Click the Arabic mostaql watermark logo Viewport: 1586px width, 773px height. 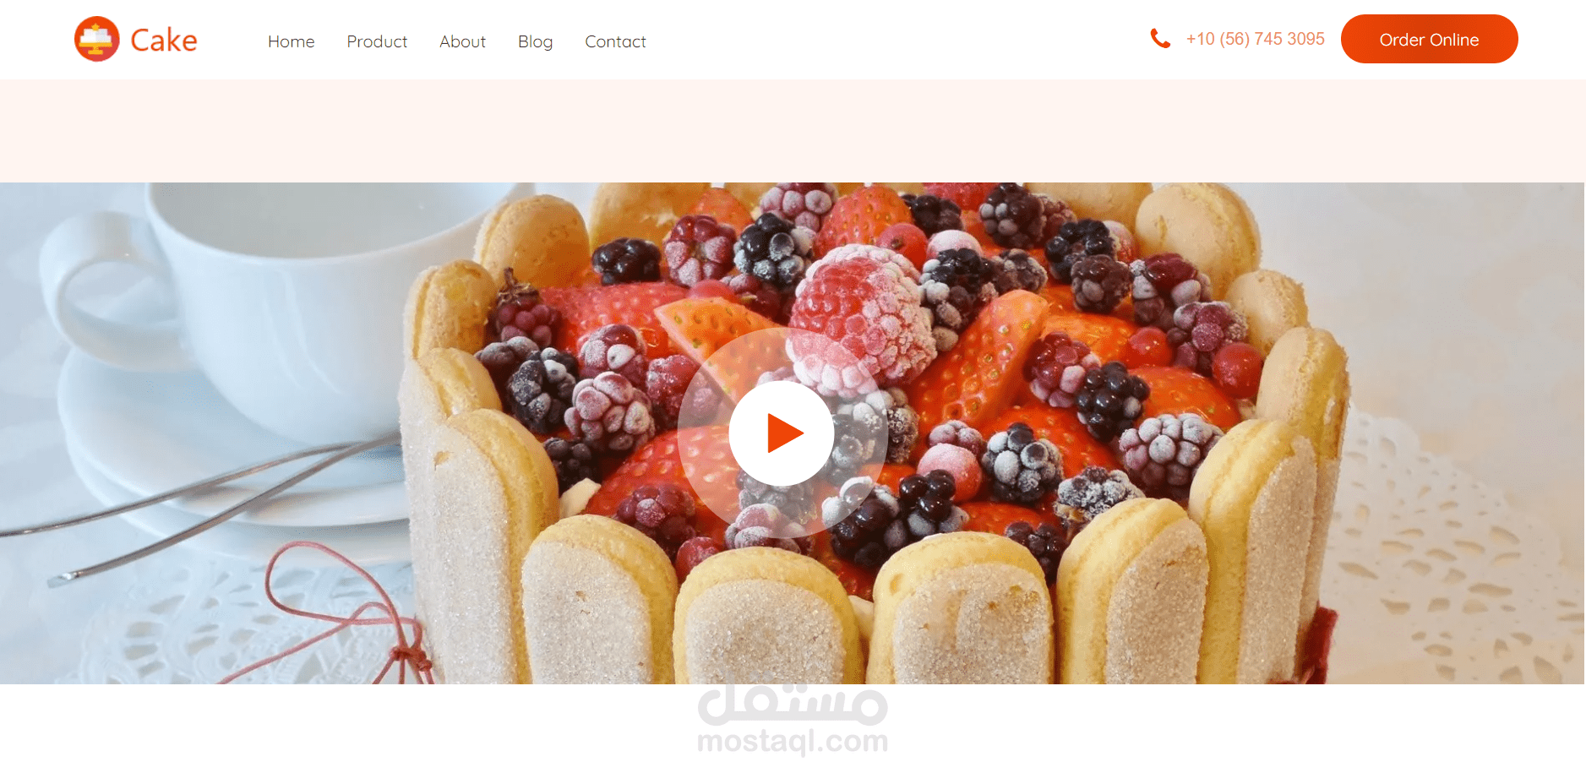click(x=793, y=704)
